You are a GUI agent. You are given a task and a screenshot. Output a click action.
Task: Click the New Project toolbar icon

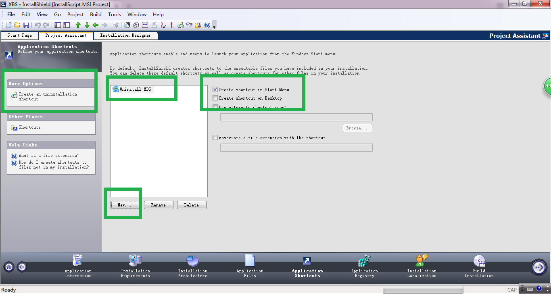coord(8,25)
